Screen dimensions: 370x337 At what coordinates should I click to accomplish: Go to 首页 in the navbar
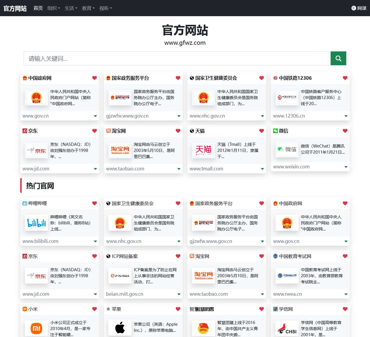pos(38,8)
